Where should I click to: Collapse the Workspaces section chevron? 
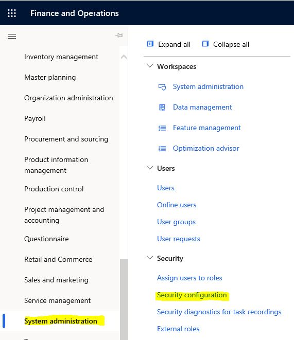pos(150,66)
